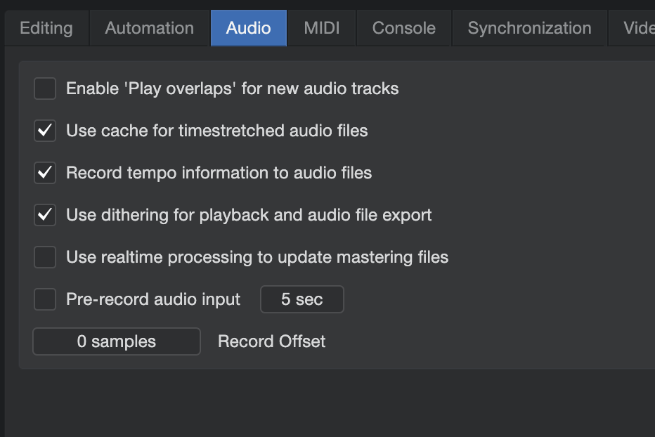This screenshot has height=437, width=655.
Task: Tick the 'Play overlaps' checkbox box
Action: [45, 89]
